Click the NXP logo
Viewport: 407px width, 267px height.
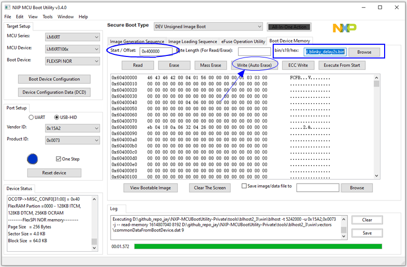[344, 28]
